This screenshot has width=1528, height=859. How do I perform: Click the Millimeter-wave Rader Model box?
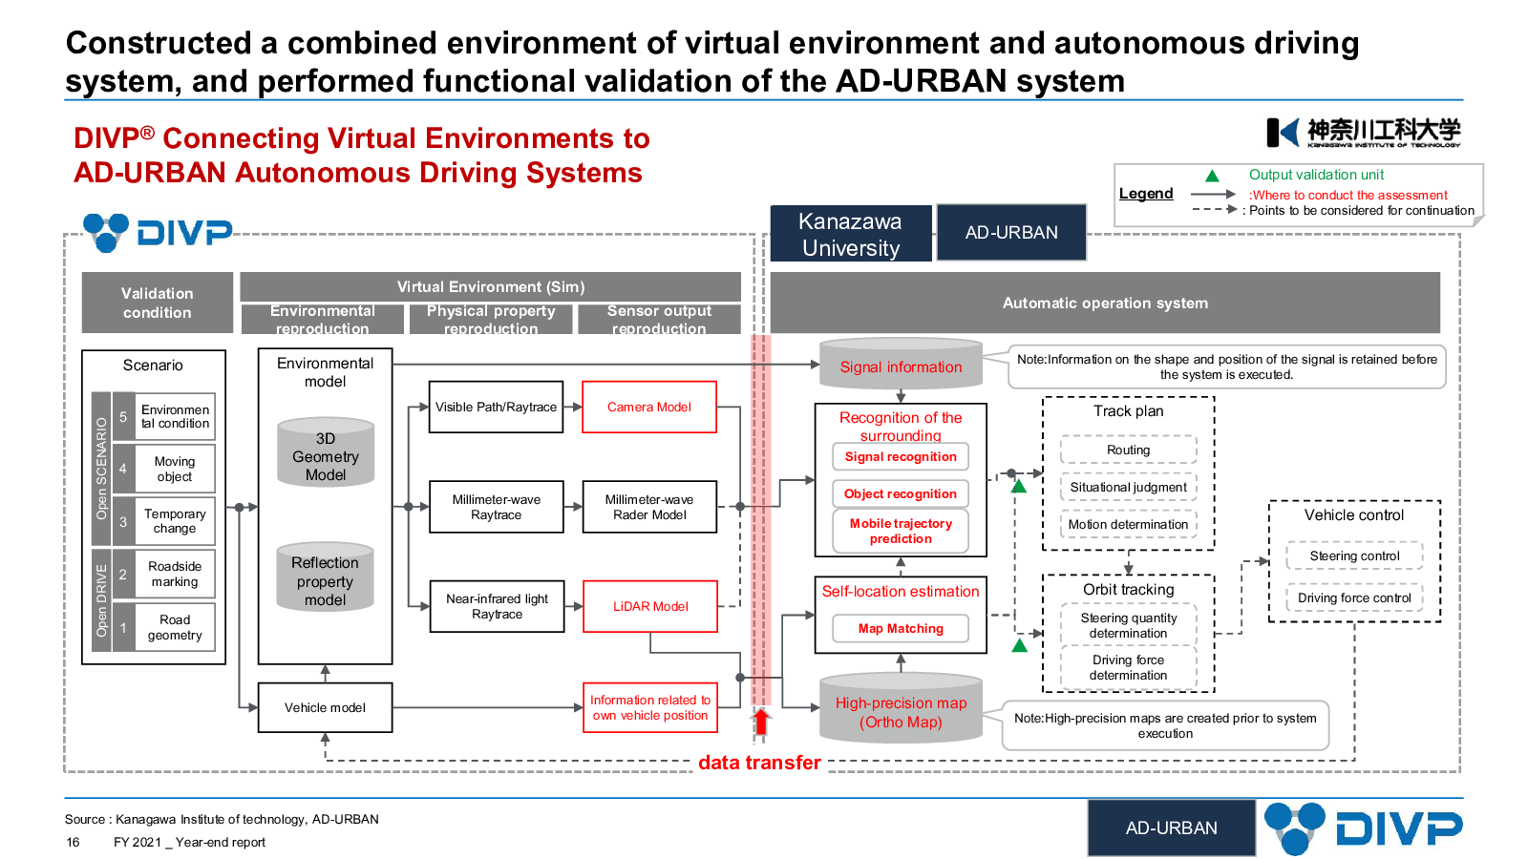(x=649, y=507)
